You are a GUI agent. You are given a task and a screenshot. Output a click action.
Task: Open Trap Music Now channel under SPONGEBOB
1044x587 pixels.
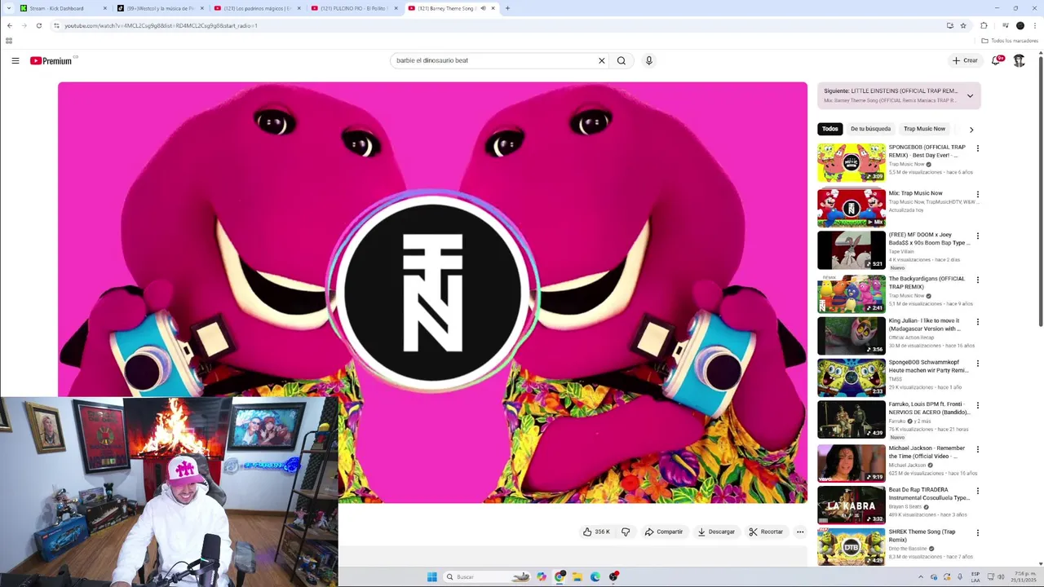click(906, 164)
